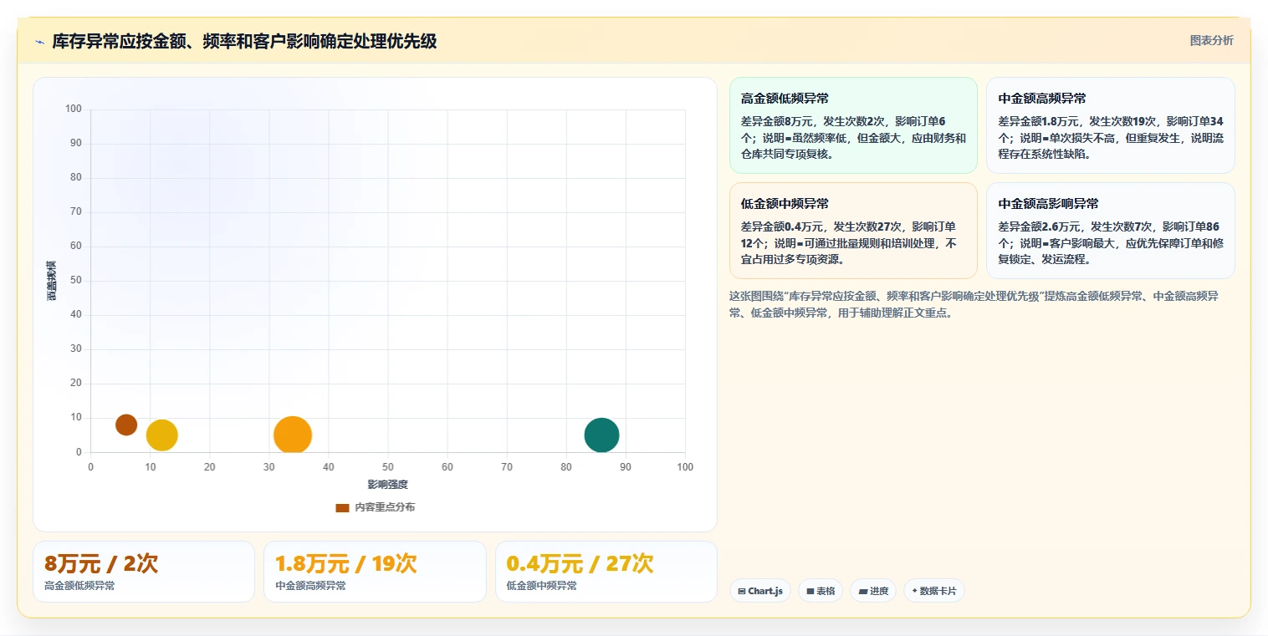
Task: Click the 高金额低频异常 caption under 8万元
Action: (79, 586)
